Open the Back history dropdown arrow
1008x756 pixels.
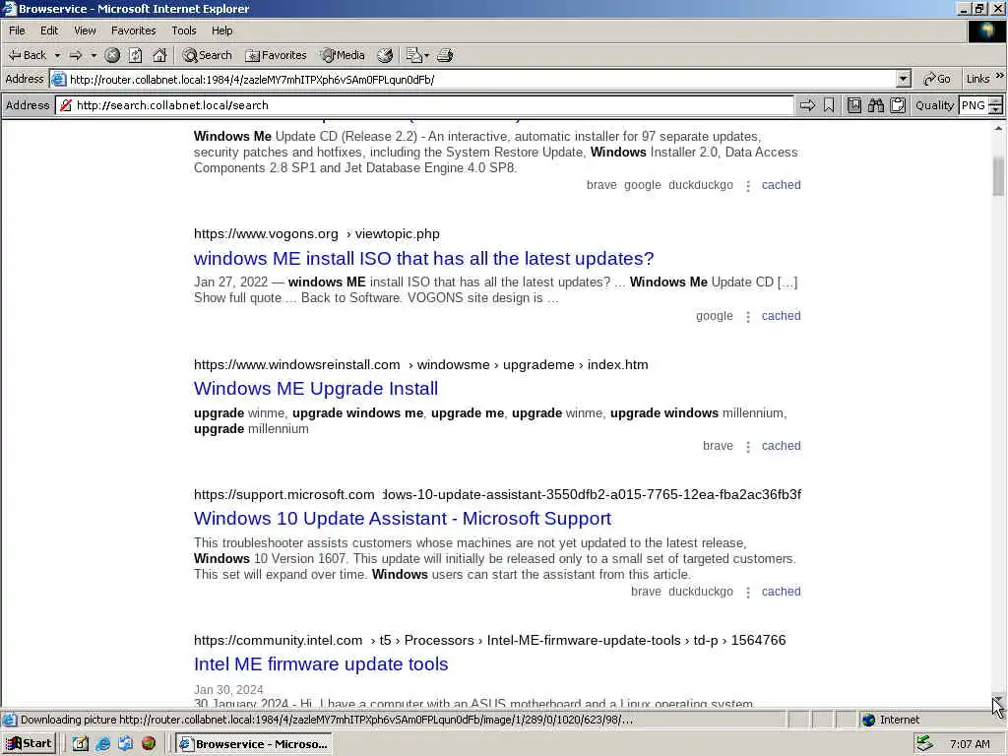tap(57, 55)
